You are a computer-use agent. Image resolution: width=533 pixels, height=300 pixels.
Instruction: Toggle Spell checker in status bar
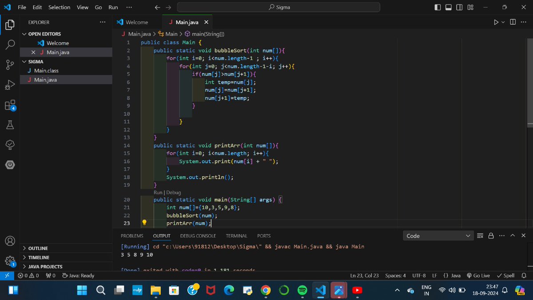[x=505, y=276]
